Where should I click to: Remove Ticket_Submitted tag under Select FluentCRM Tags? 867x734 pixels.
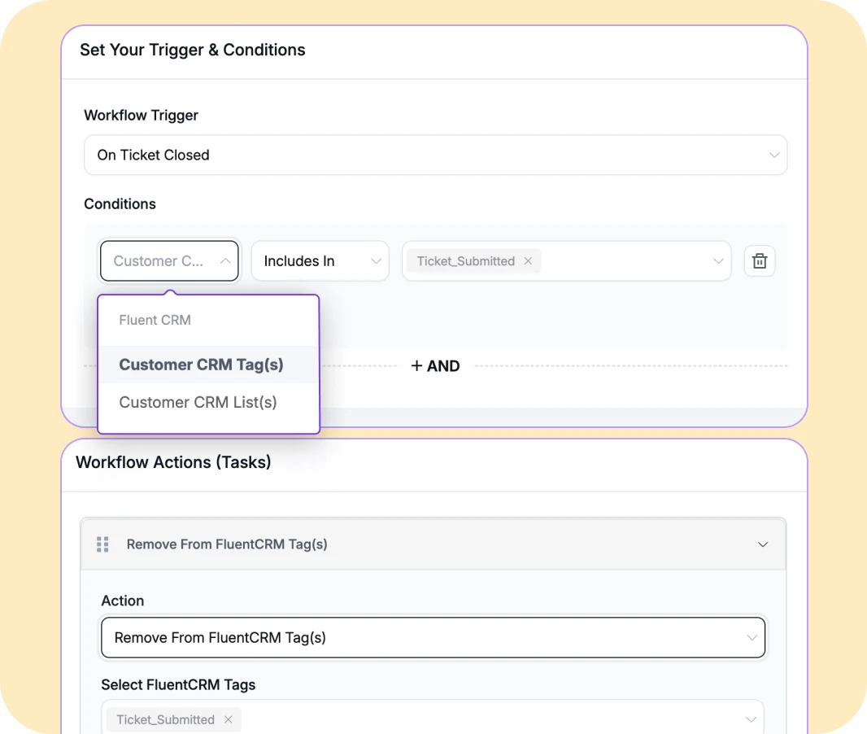point(229,719)
